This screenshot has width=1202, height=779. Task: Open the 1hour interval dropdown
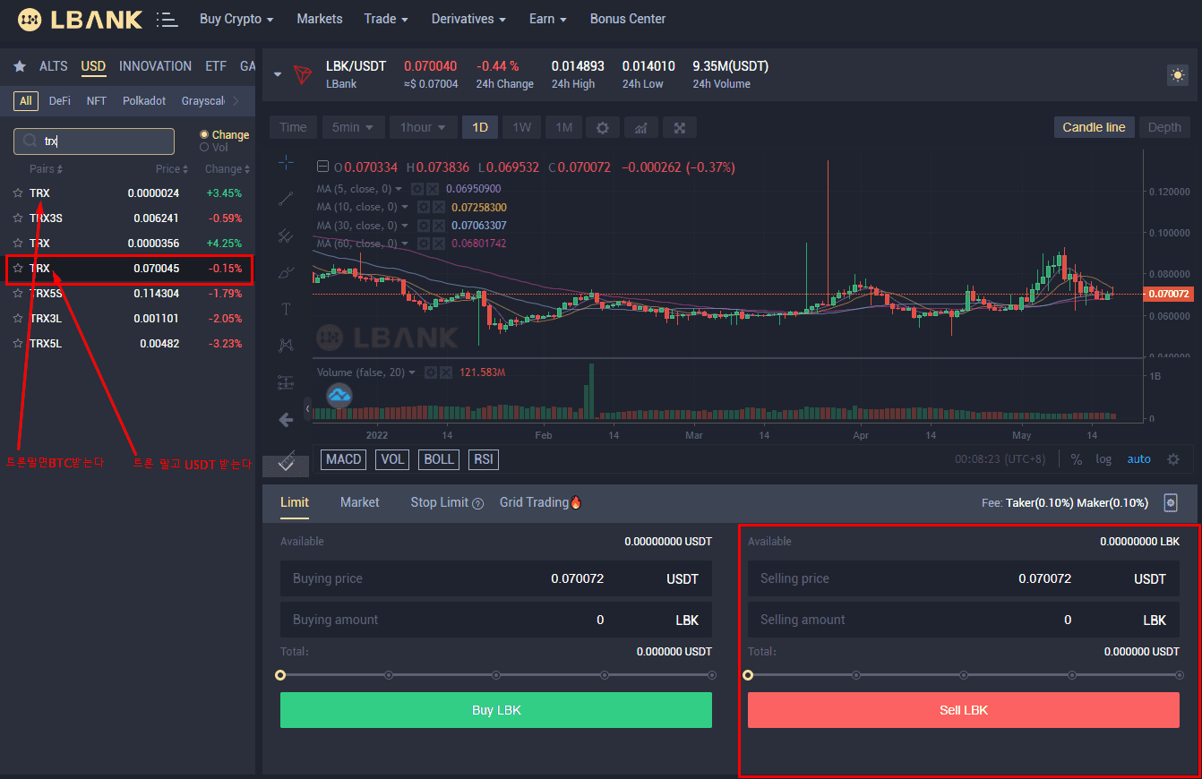[423, 127]
